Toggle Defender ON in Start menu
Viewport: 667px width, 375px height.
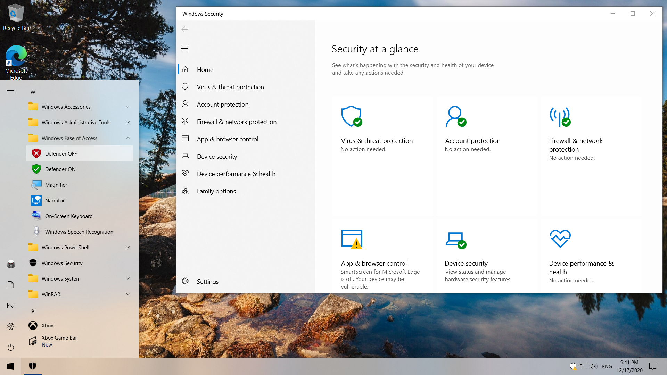pyautogui.click(x=59, y=169)
